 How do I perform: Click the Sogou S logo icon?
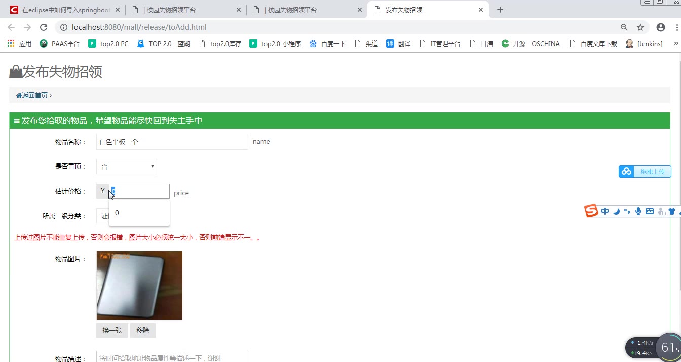[x=591, y=211]
